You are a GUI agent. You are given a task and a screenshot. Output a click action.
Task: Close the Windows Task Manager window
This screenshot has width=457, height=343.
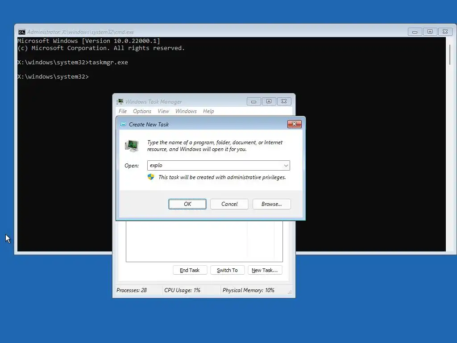click(x=284, y=101)
